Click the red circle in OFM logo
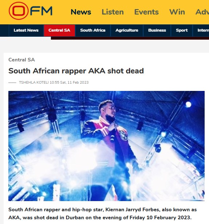This screenshot has height=224, width=209. [x=19, y=11]
